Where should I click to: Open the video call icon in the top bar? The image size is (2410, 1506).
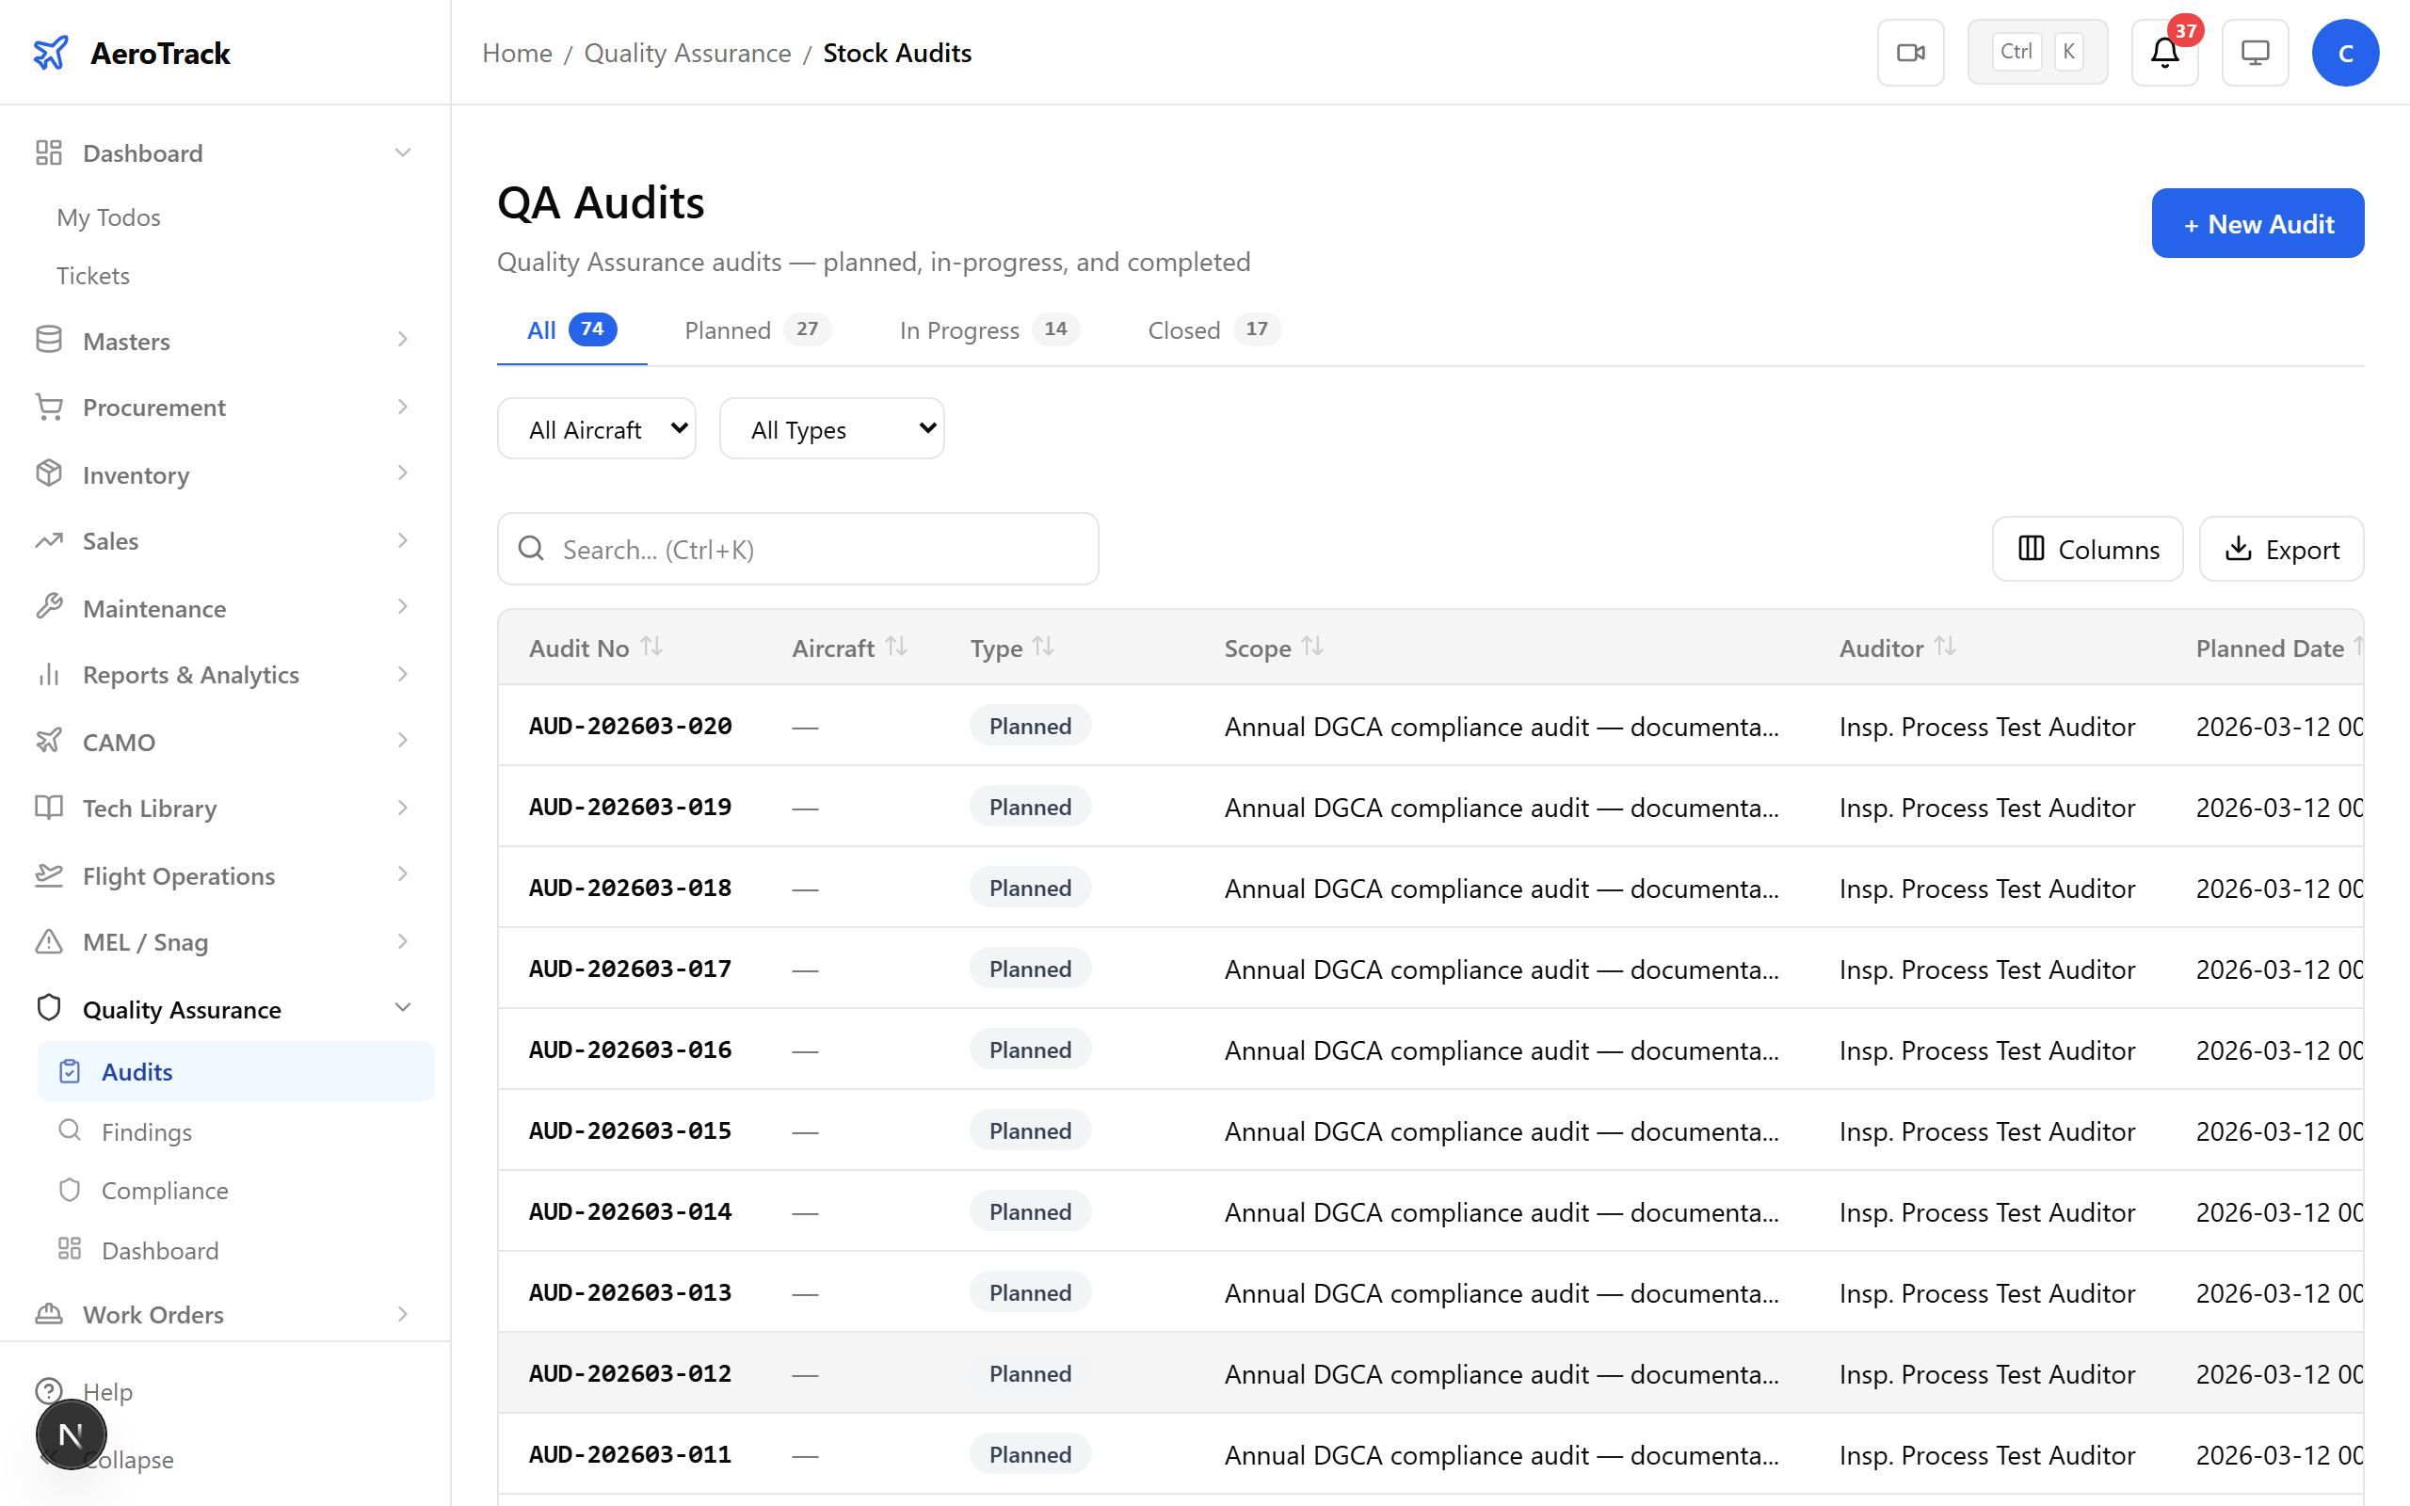[1910, 52]
